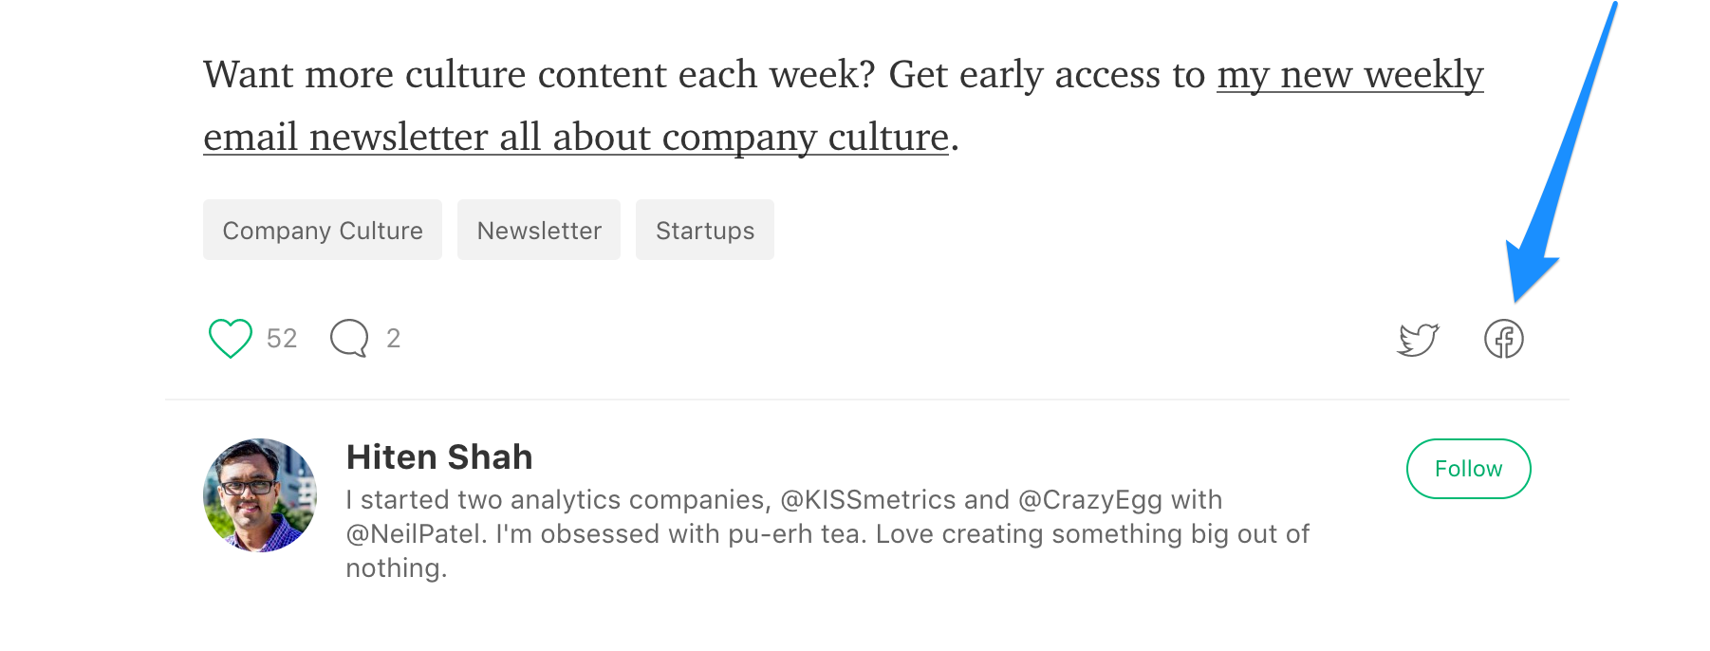This screenshot has width=1710, height=651.
Task: Open the Company Culture tag
Action: click(323, 231)
